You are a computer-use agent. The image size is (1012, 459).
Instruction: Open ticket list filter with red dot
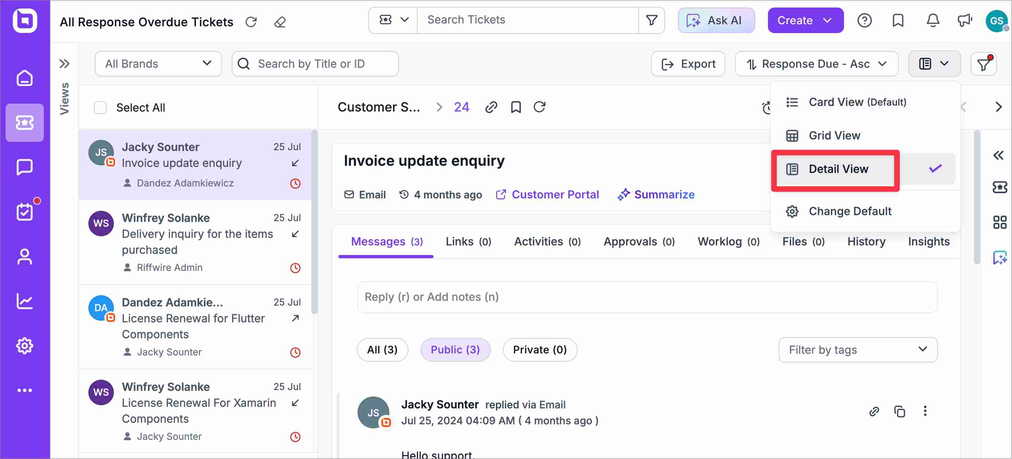pos(984,64)
